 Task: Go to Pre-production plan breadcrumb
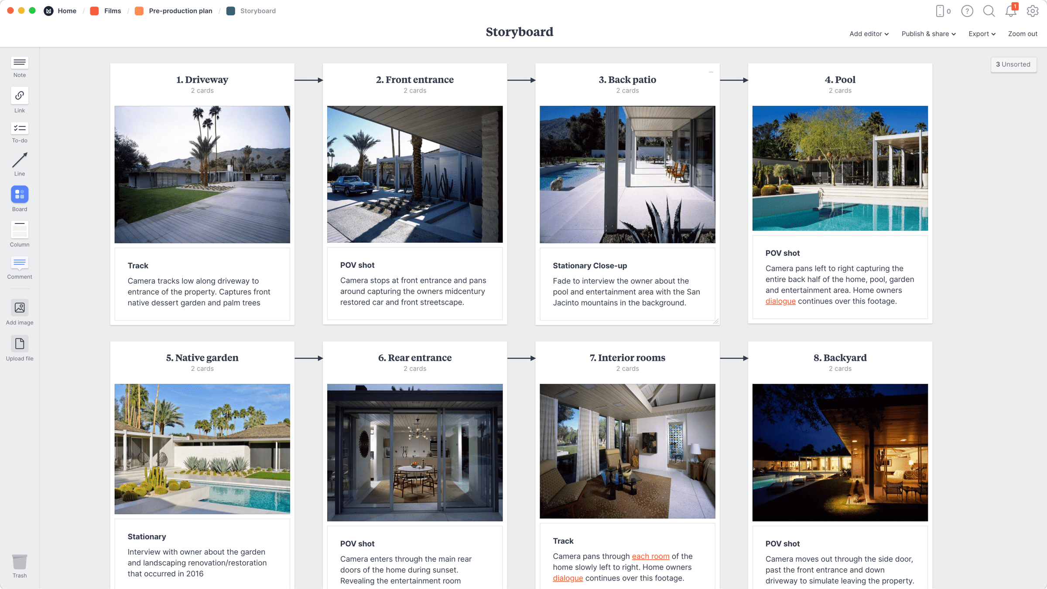click(x=180, y=11)
